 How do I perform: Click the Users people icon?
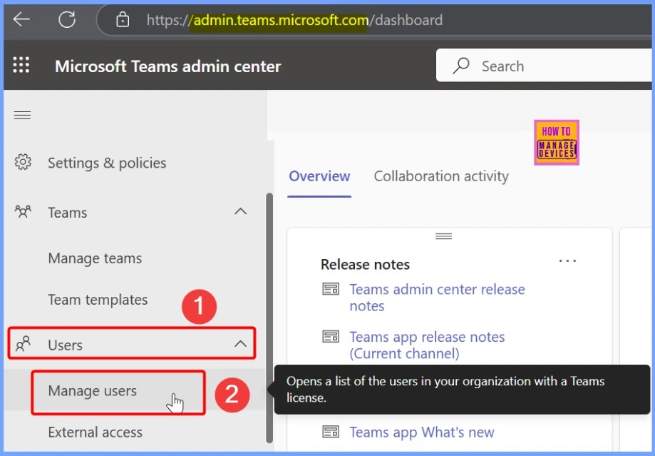[23, 344]
